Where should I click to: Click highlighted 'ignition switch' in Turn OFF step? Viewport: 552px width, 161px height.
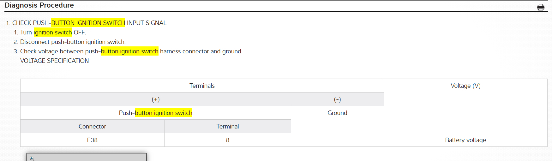53,32
